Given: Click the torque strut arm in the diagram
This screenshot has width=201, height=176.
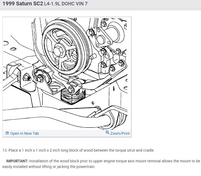Looking at the screenshot, I should 95,83.
